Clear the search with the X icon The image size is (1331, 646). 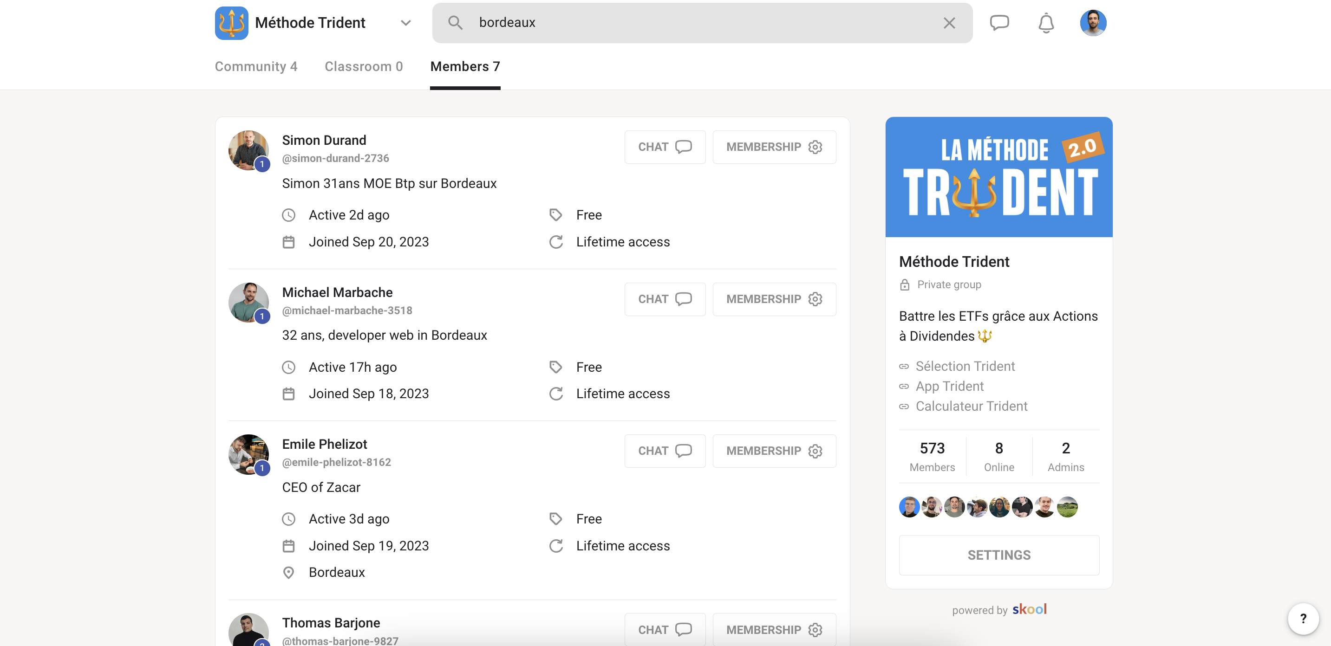point(949,23)
